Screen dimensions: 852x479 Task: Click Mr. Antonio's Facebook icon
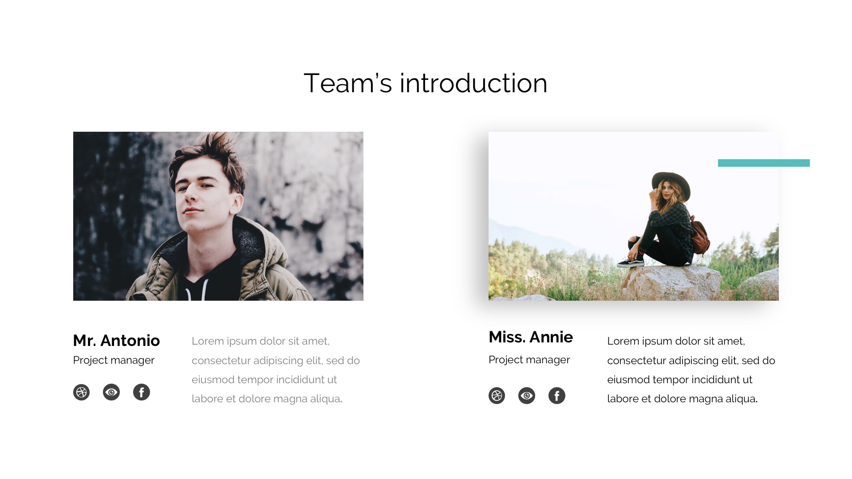[142, 392]
